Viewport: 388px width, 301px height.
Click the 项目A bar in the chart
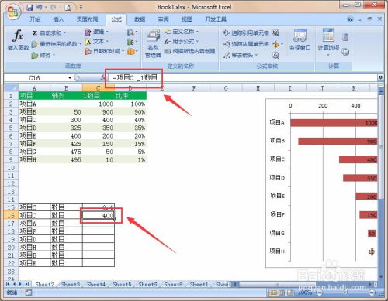(334, 123)
